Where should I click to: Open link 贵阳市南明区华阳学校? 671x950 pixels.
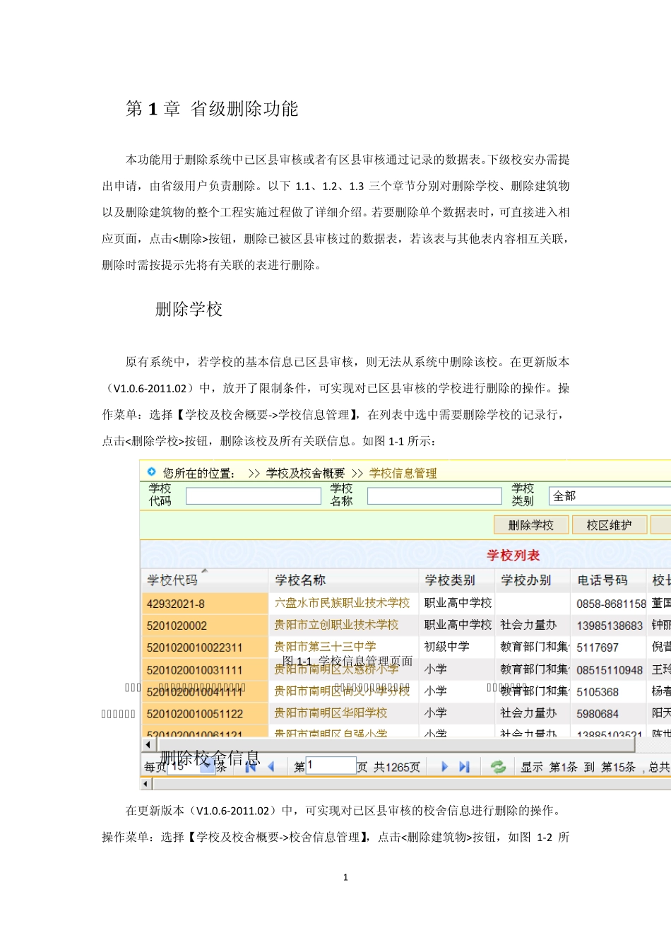pos(331,712)
